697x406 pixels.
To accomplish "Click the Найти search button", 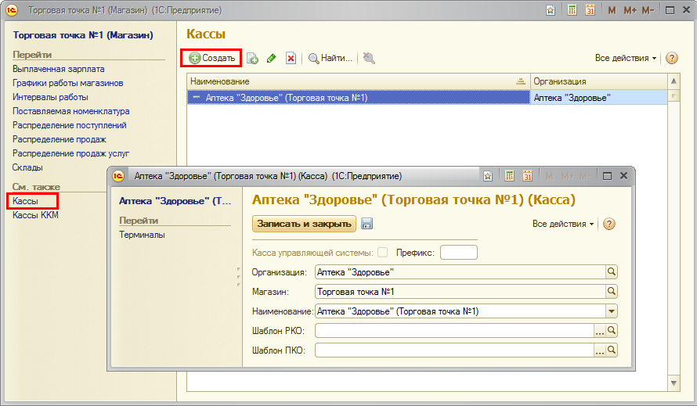I will (330, 58).
